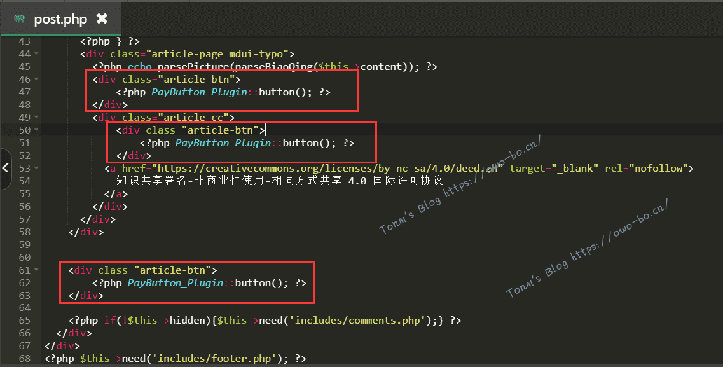Collapse the article-page div at line 44

(x=36, y=54)
